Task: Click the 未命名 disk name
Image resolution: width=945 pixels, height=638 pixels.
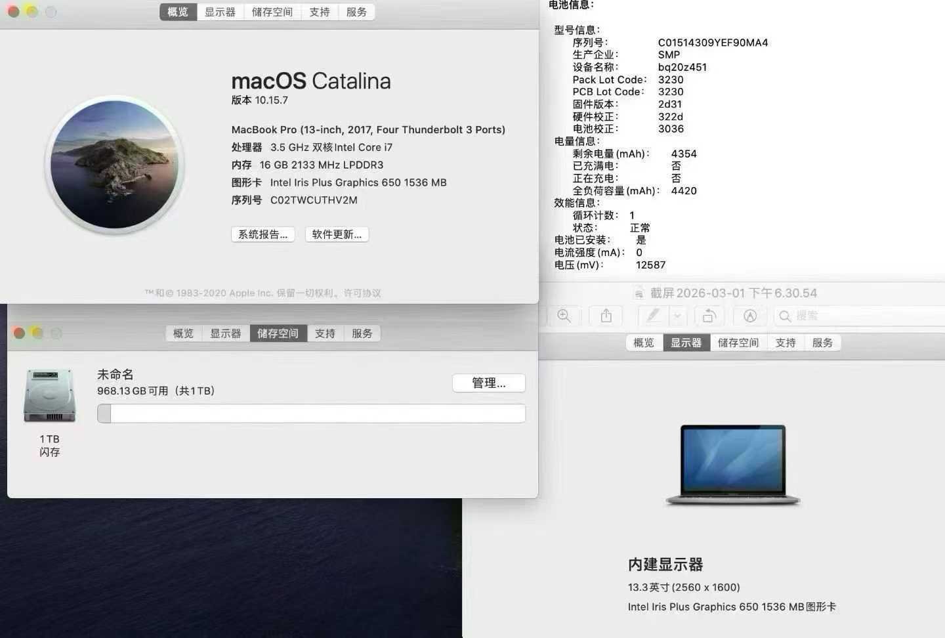Action: coord(115,374)
